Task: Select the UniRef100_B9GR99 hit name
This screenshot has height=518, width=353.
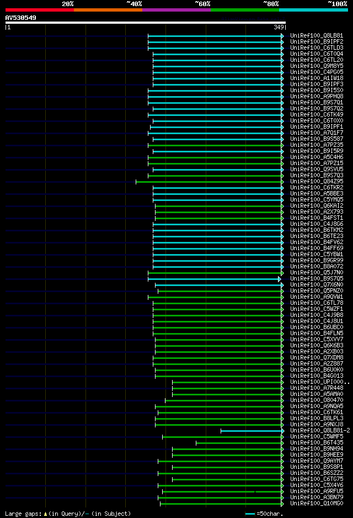Action: tap(317, 260)
